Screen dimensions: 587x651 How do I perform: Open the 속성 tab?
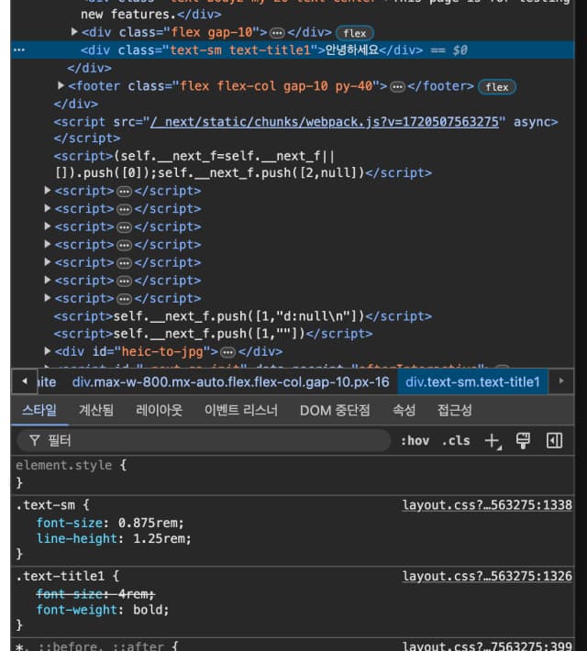(x=404, y=410)
